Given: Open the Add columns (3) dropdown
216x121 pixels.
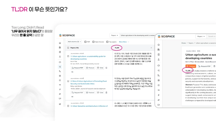Looking at the screenshot, I should pyautogui.click(x=74, y=42).
